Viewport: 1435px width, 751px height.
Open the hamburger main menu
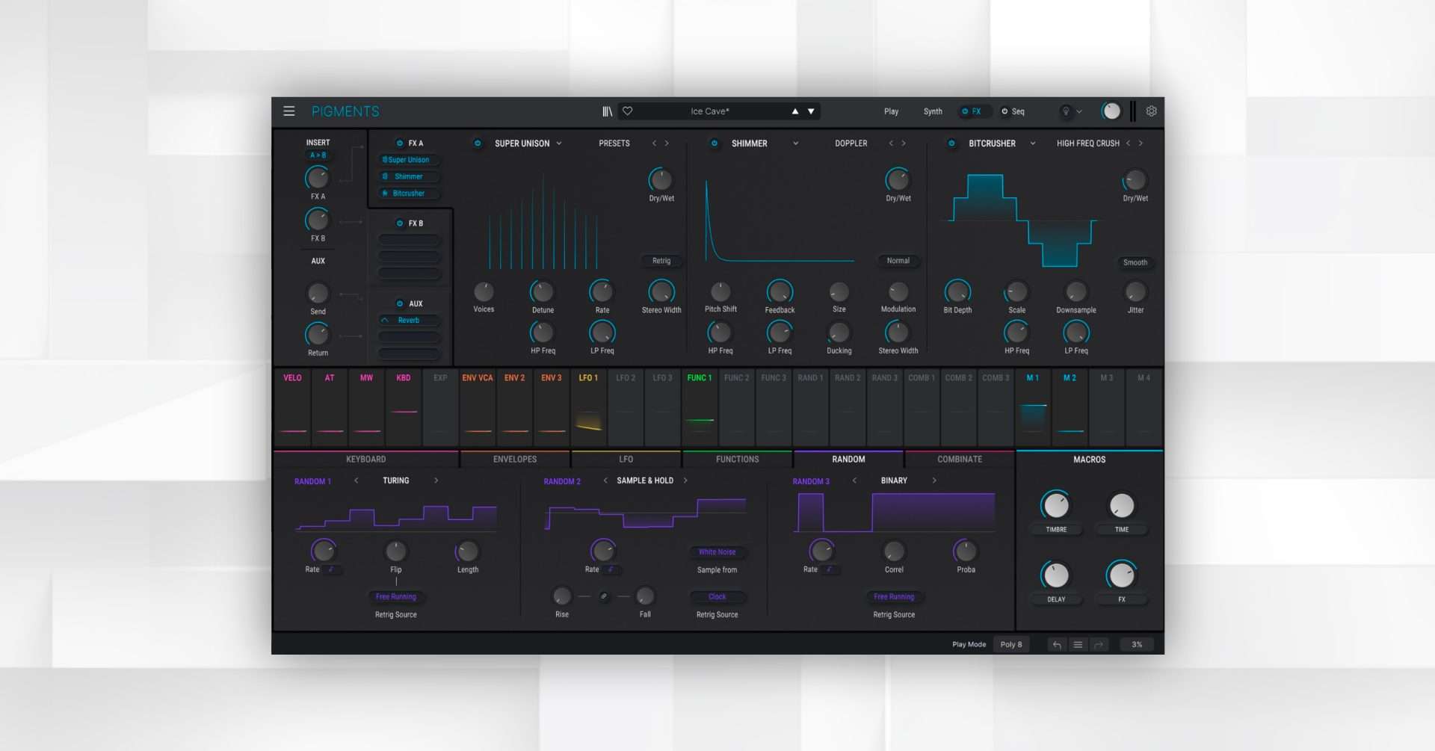coord(289,111)
